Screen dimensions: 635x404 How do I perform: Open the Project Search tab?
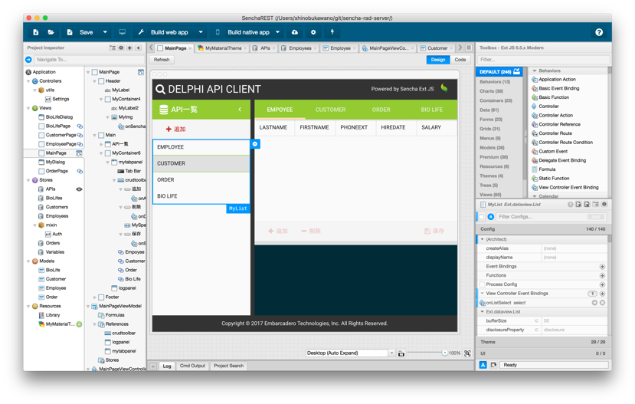pos(228,366)
